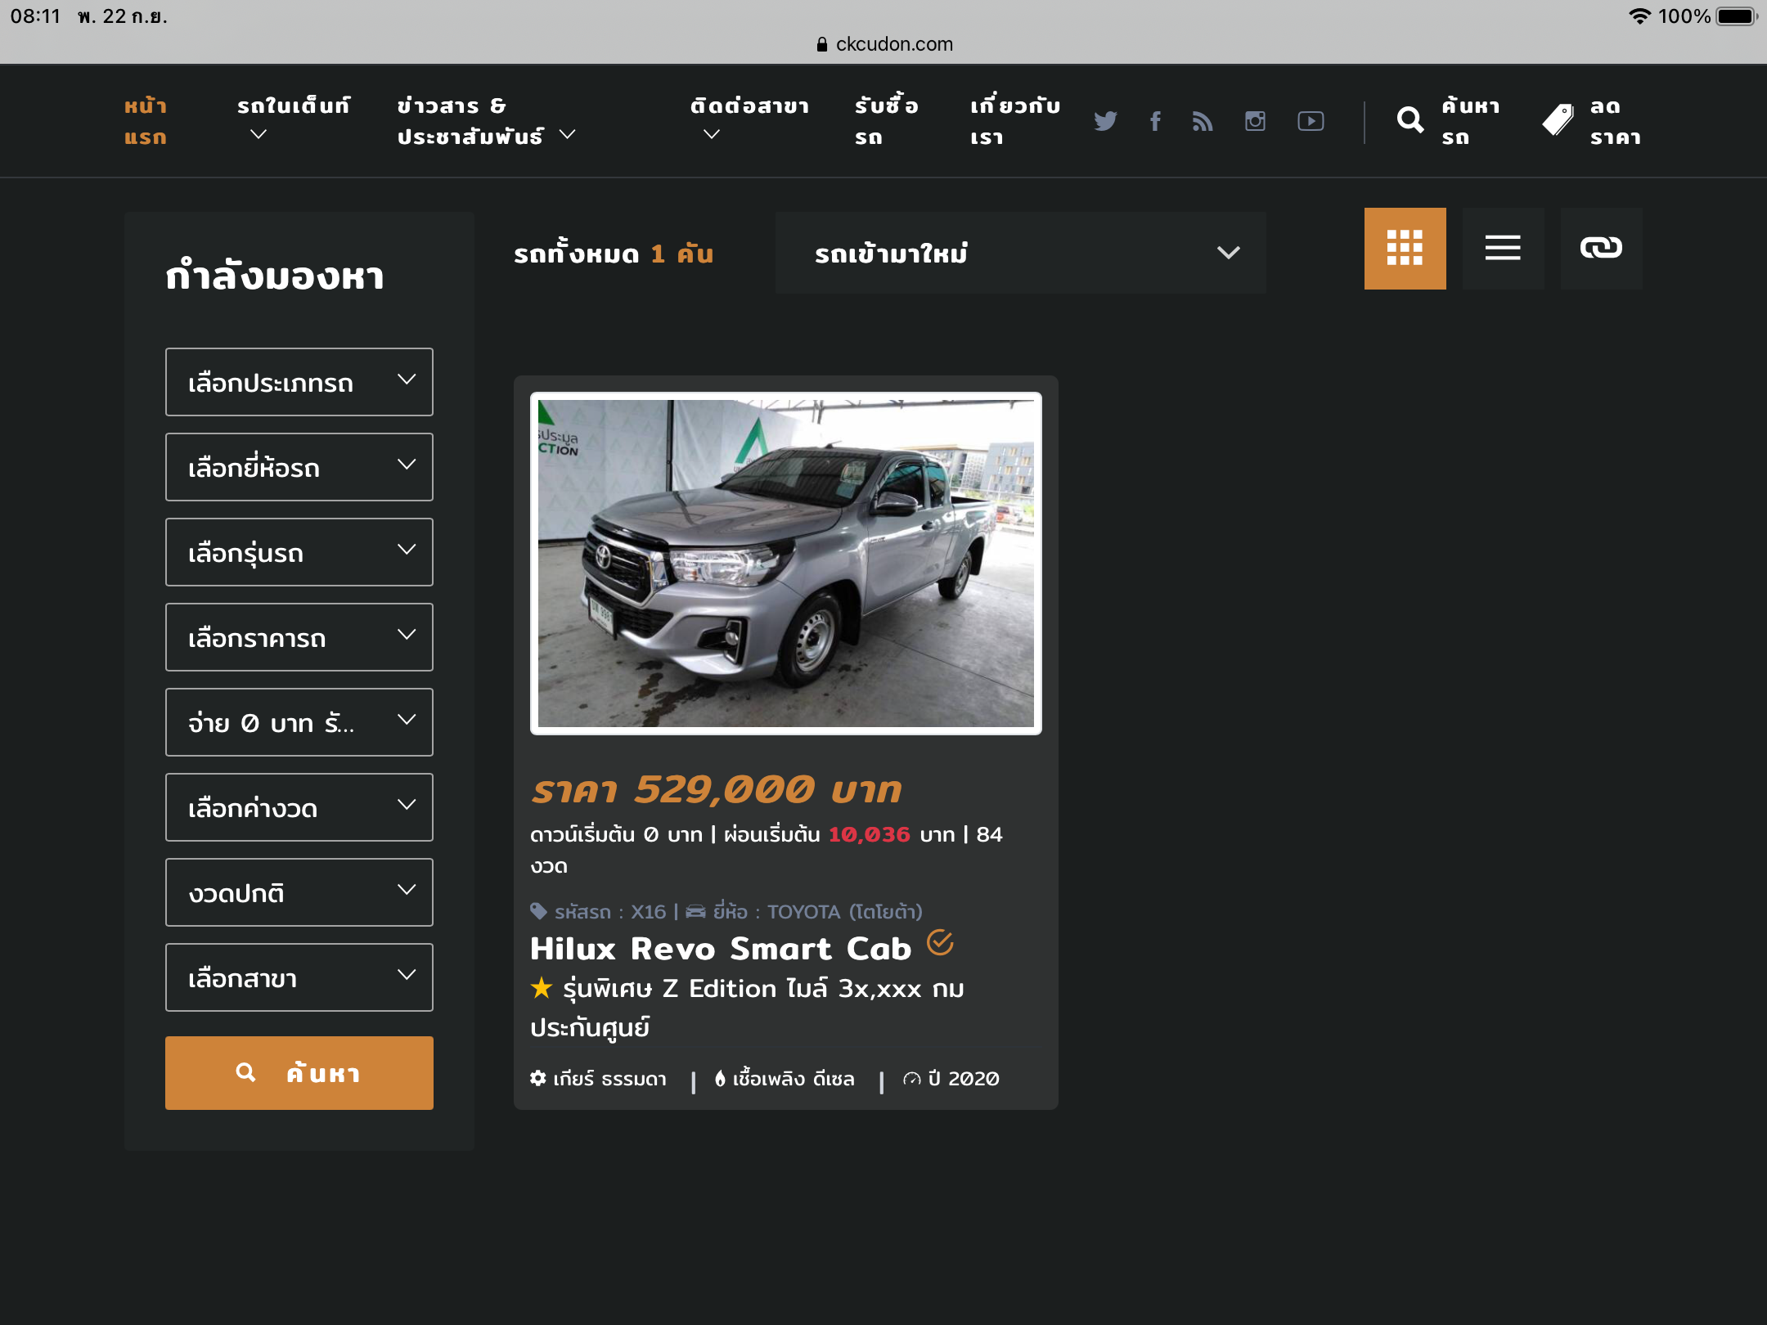Click the RSS feed icon

click(1203, 121)
